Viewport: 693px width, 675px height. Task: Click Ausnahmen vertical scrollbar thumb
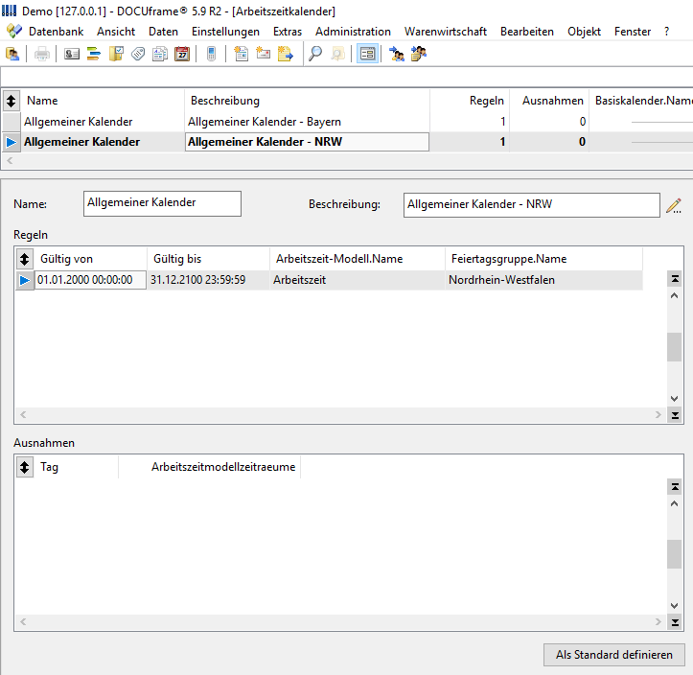coord(675,554)
